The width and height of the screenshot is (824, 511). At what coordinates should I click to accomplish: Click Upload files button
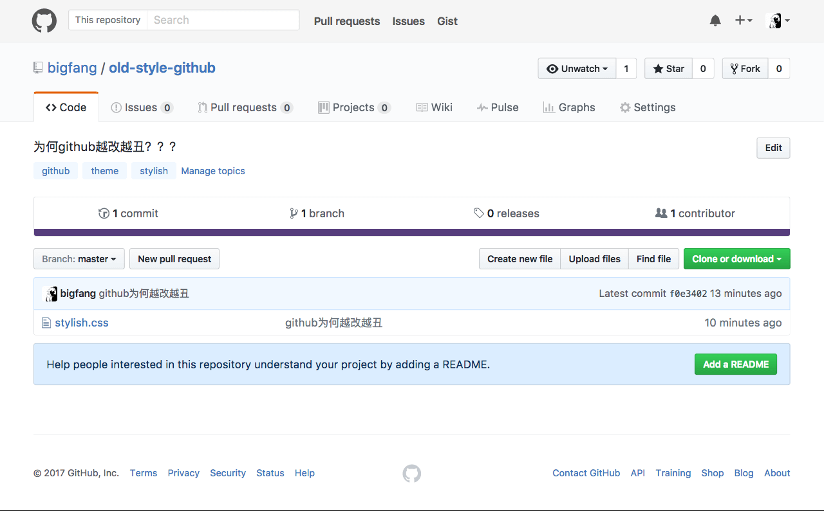click(x=595, y=259)
